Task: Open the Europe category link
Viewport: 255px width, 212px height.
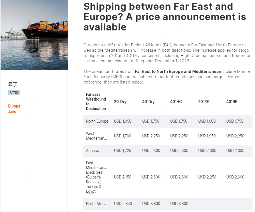Action: pyautogui.click(x=14, y=106)
